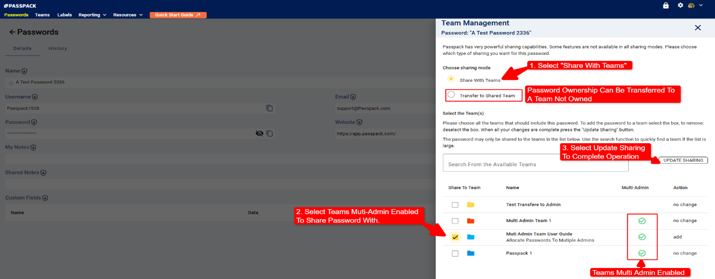Open the Passwords nav item
This screenshot has height=279, width=715.
(x=16, y=15)
